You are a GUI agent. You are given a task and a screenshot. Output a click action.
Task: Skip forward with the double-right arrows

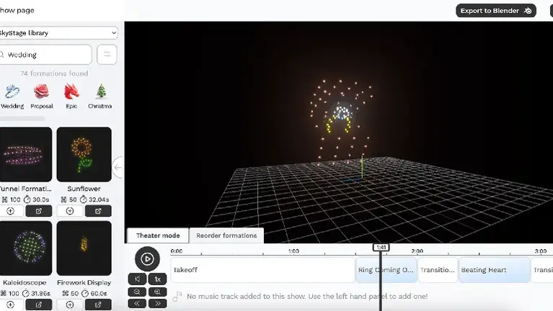[x=156, y=304]
